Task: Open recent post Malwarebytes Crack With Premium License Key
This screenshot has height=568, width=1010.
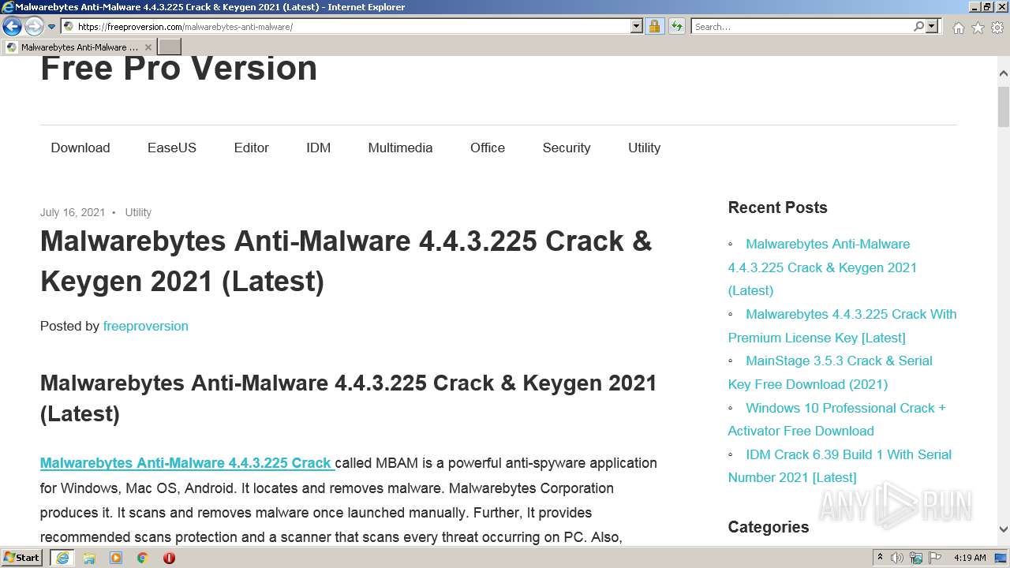Action: point(842,326)
